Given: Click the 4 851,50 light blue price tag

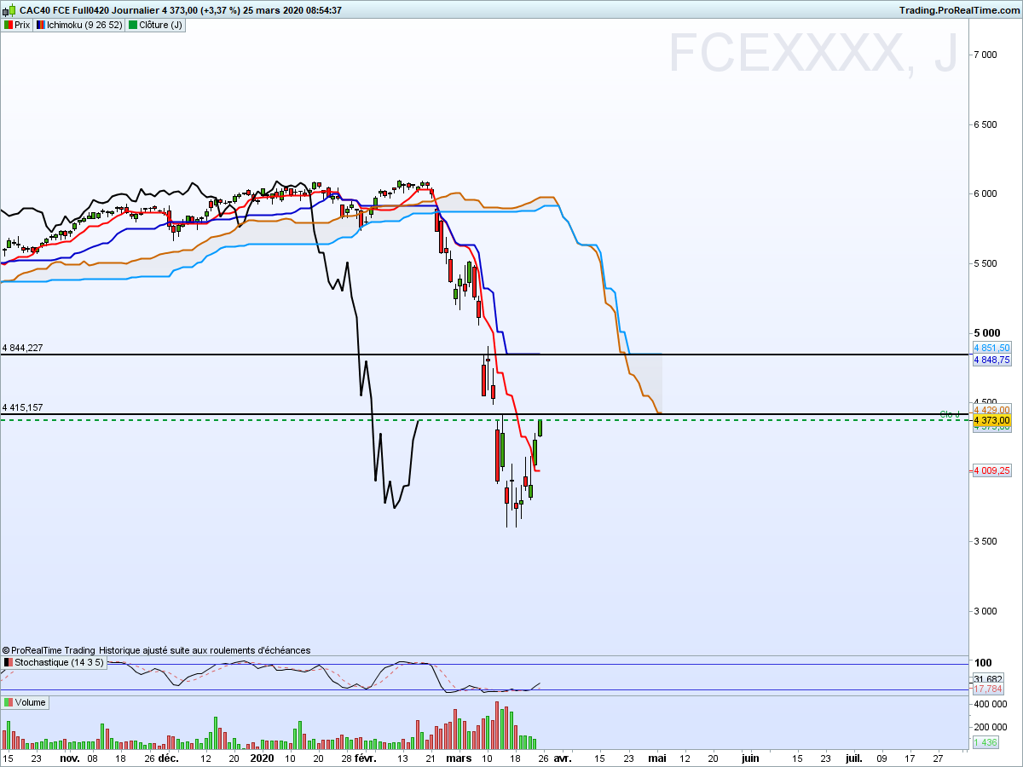Looking at the screenshot, I should (991, 348).
